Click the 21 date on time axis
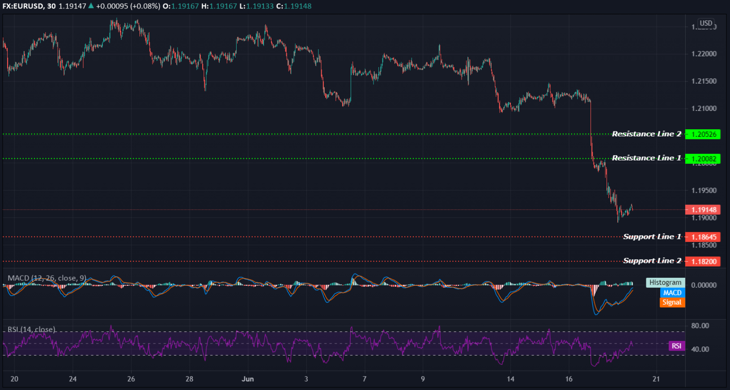 click(656, 379)
